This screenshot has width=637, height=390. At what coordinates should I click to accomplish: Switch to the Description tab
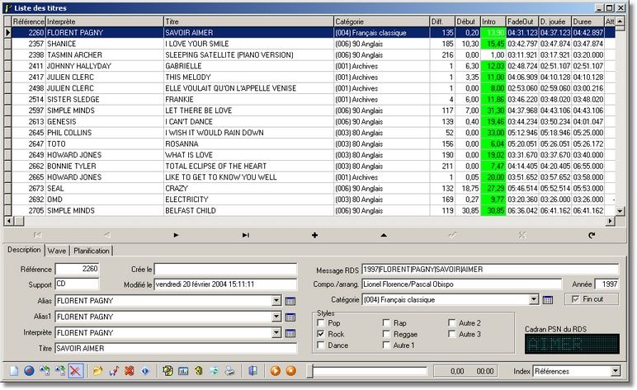pyautogui.click(x=24, y=250)
